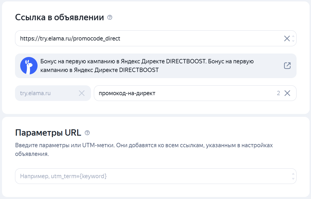Click the Параметры URL heading

tap(48, 133)
